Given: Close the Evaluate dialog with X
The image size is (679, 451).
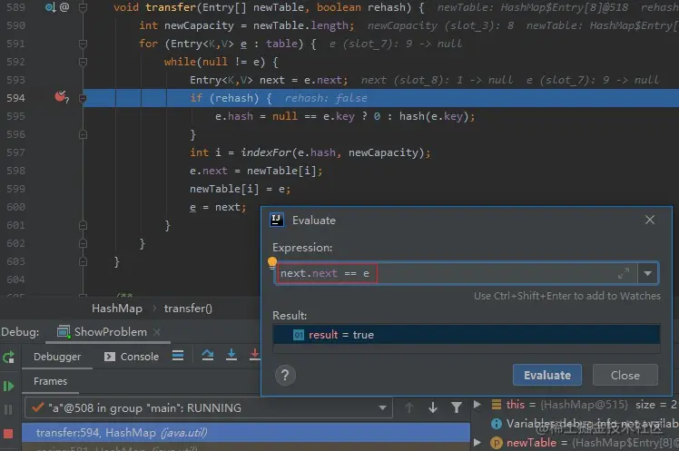Looking at the screenshot, I should pos(650,220).
